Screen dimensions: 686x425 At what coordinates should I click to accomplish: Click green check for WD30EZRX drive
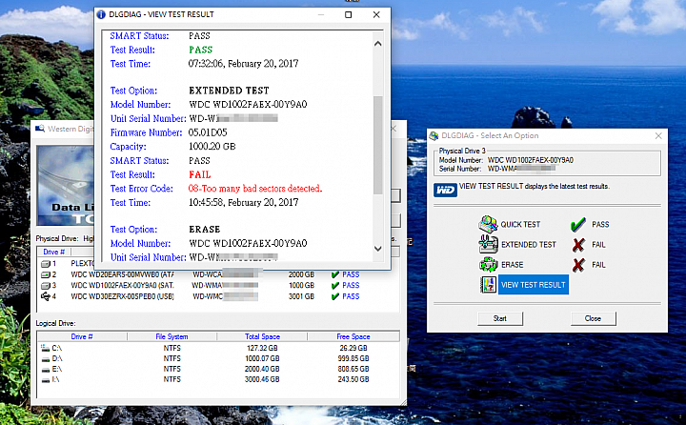335,296
